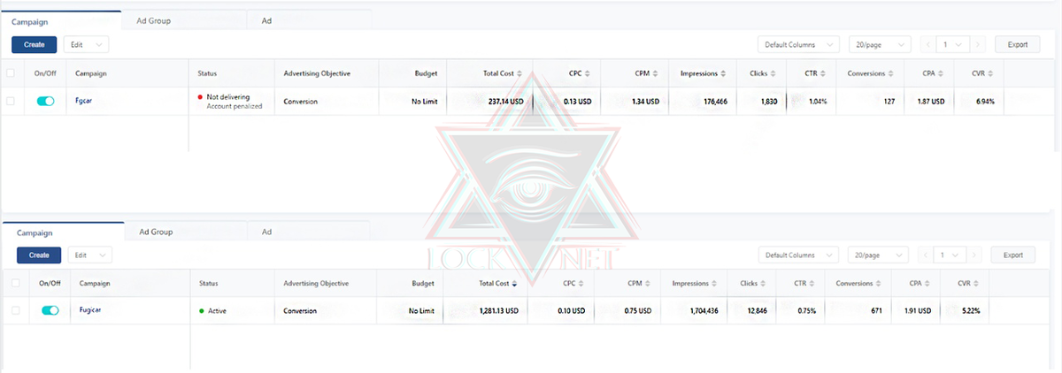Click the 6.94% CVR value

pos(985,101)
